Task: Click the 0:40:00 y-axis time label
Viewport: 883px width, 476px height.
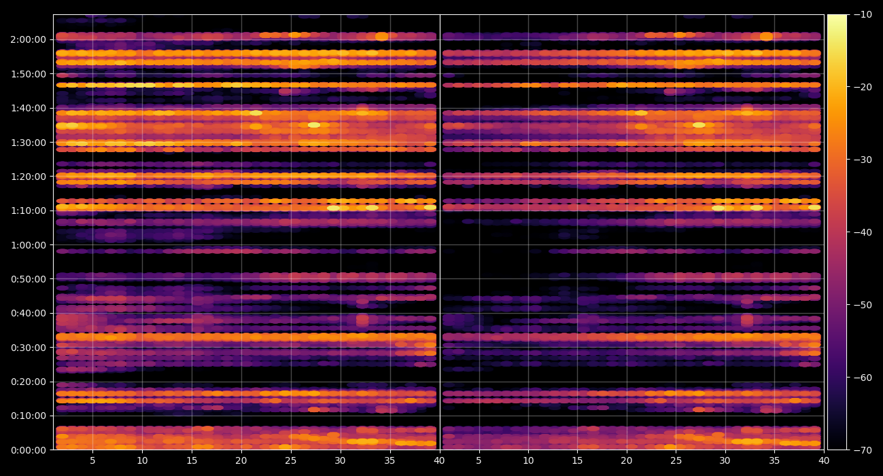Action: [28, 313]
